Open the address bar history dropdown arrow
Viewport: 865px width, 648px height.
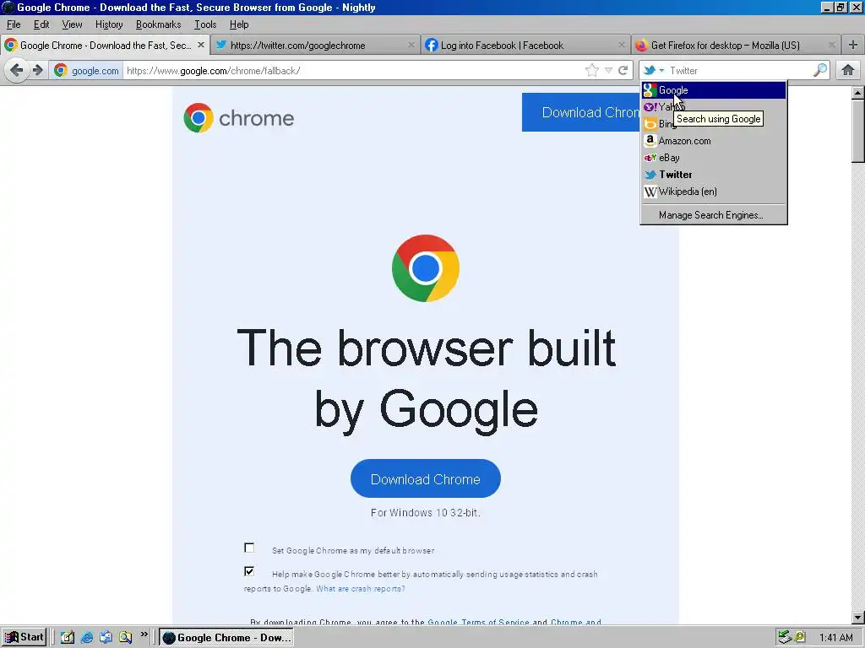tap(608, 71)
